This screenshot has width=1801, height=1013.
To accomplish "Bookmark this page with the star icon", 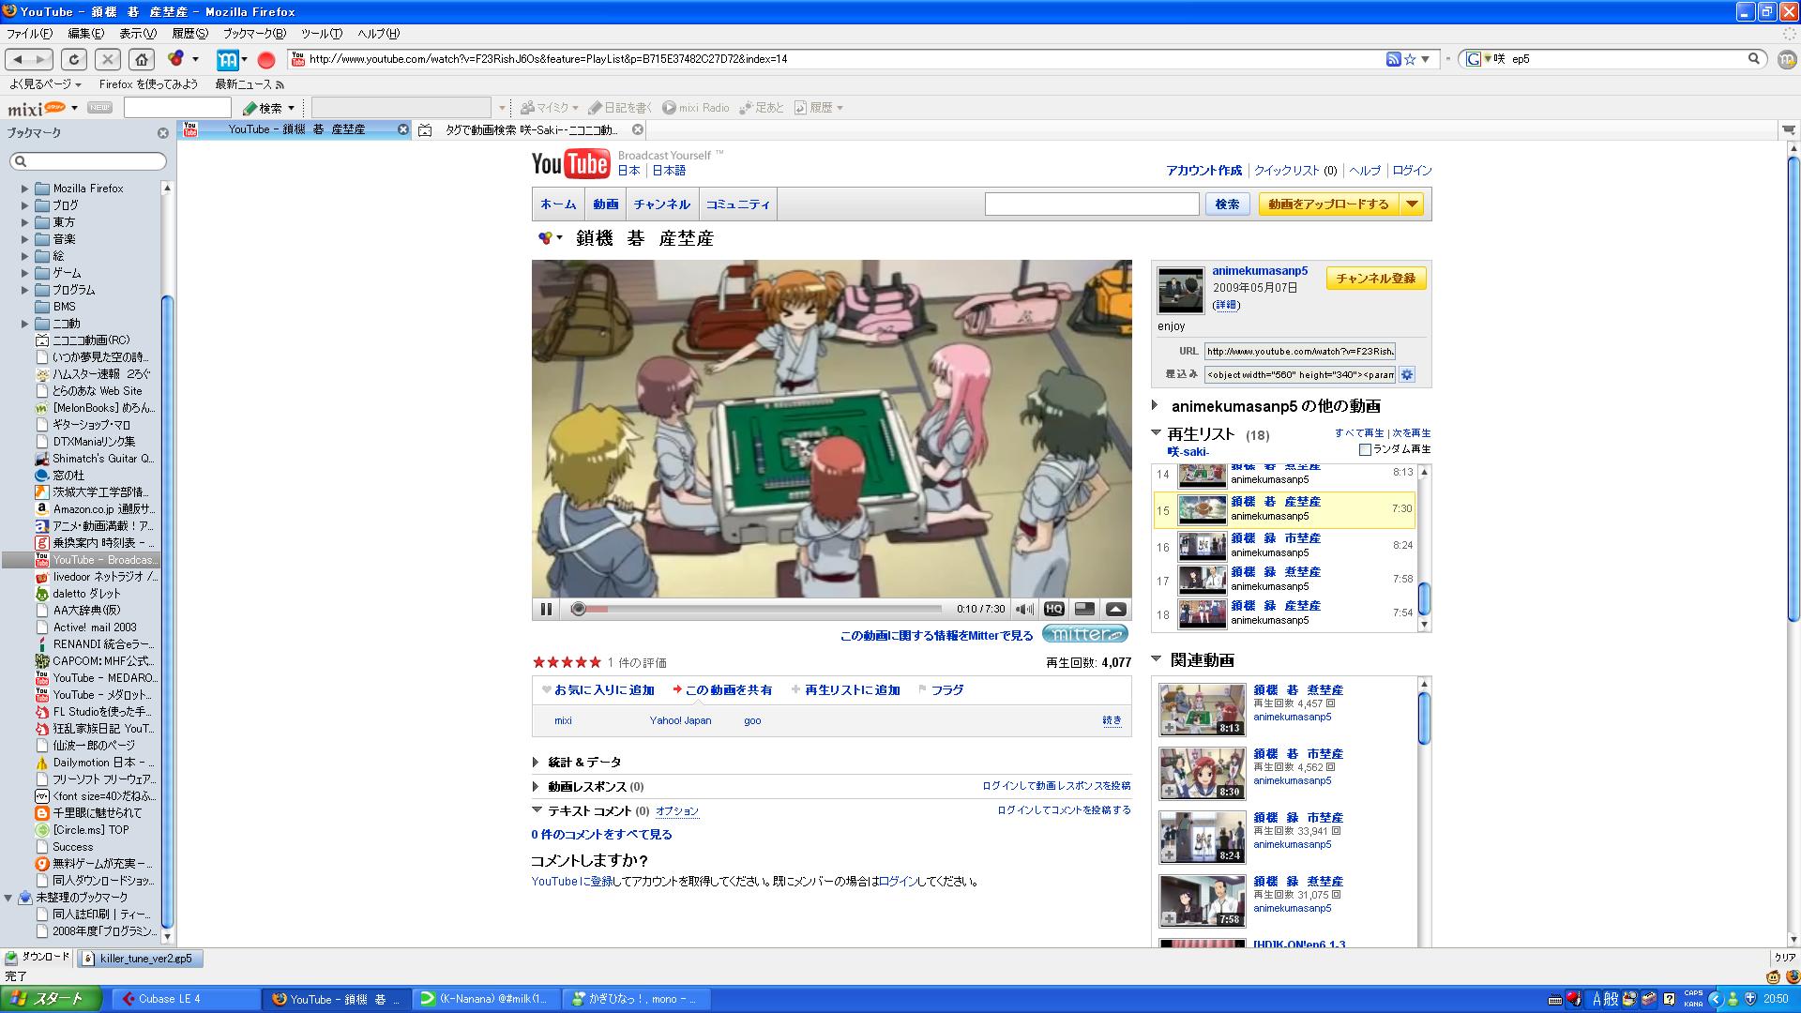I will click(x=1410, y=59).
